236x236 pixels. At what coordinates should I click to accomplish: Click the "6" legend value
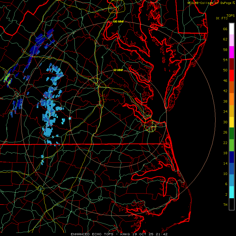(226, 184)
